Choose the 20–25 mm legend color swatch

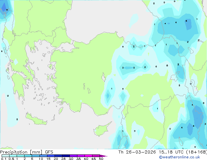[x=58, y=156]
